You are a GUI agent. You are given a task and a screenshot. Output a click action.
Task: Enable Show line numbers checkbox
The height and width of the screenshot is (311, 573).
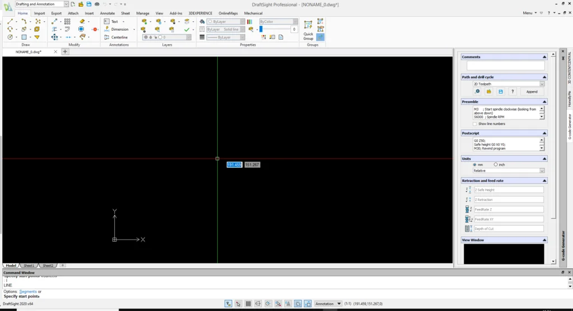coord(476,123)
